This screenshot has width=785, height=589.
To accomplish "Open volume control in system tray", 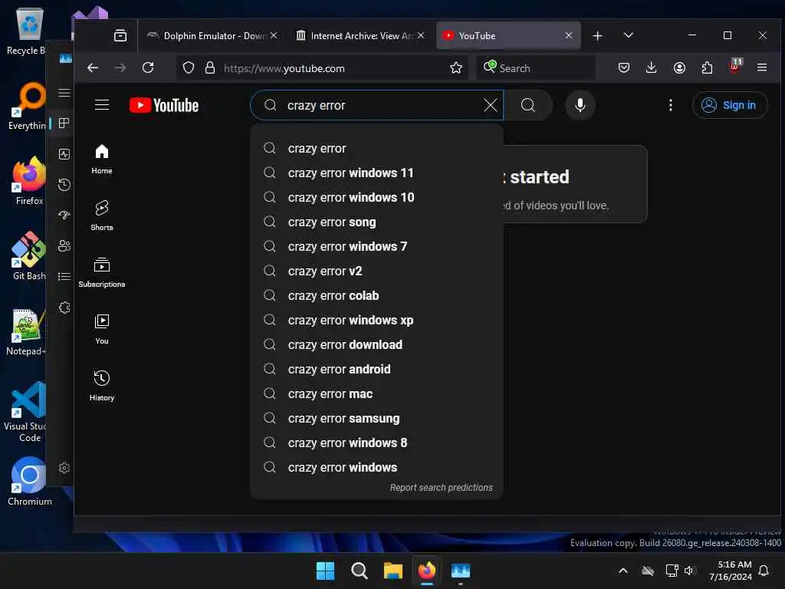I will tap(689, 571).
